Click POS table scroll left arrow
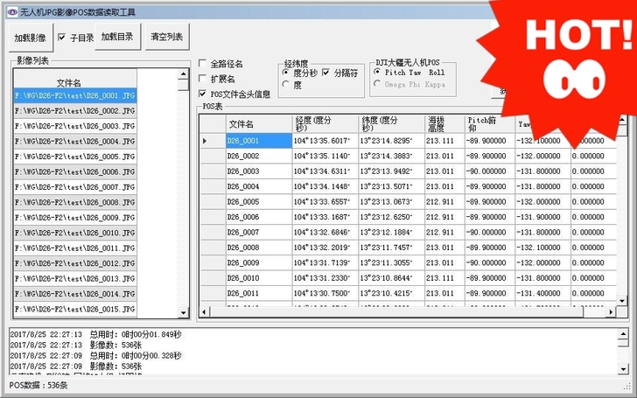 (x=204, y=312)
